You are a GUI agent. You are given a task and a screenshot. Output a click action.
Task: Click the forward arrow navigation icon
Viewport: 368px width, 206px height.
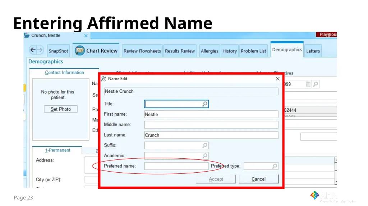pyautogui.click(x=40, y=50)
